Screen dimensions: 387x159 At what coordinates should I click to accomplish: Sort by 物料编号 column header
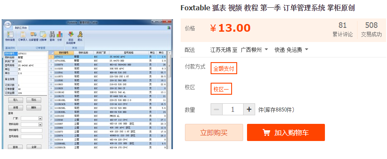click(64, 53)
